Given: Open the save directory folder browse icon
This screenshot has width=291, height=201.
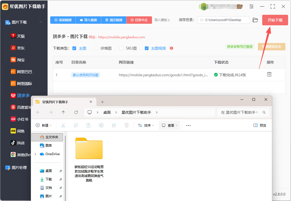Looking at the screenshot, I should tap(255, 20).
